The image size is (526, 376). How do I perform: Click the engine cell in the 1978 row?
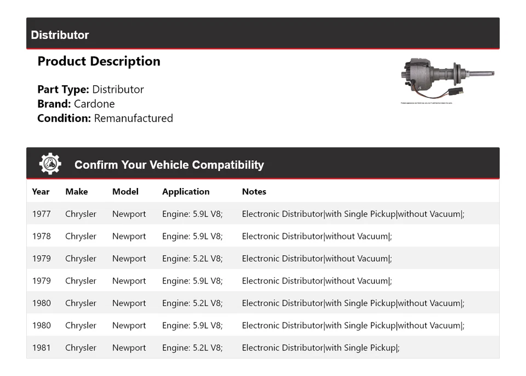192,237
